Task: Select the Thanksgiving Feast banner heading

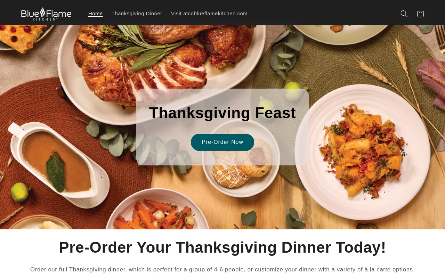Action: (x=222, y=113)
